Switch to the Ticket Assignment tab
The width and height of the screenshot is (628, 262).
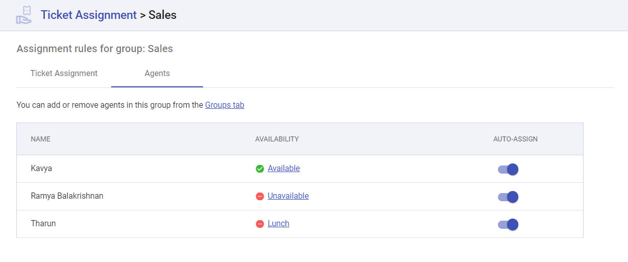click(64, 73)
